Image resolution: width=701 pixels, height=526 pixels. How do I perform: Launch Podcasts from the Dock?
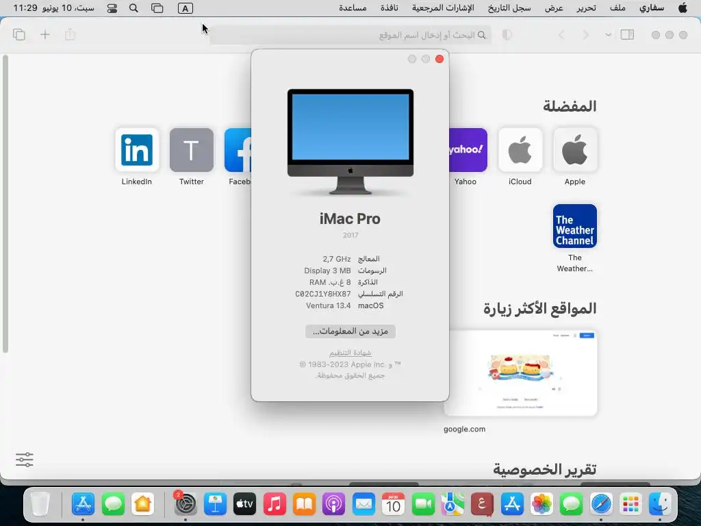pos(334,504)
